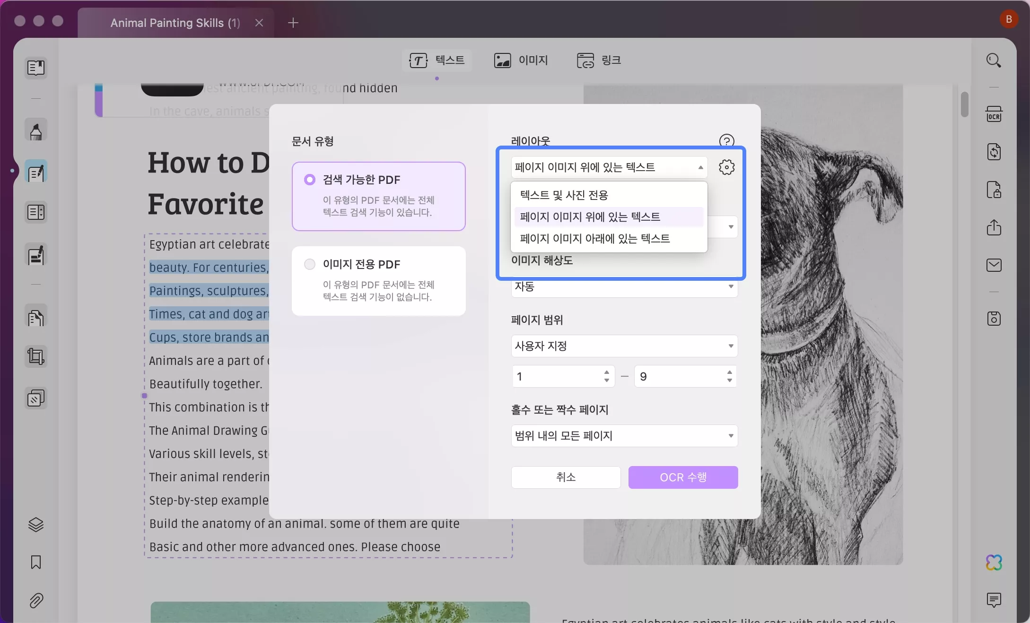The width and height of the screenshot is (1030, 623).
Task: Select the Animal Painting Skills (1) tab
Action: (x=175, y=23)
